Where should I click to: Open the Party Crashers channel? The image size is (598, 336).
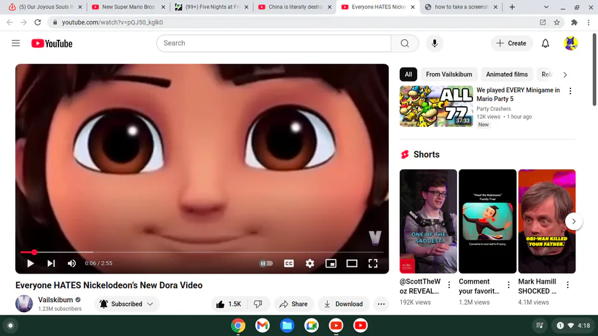pyautogui.click(x=494, y=109)
